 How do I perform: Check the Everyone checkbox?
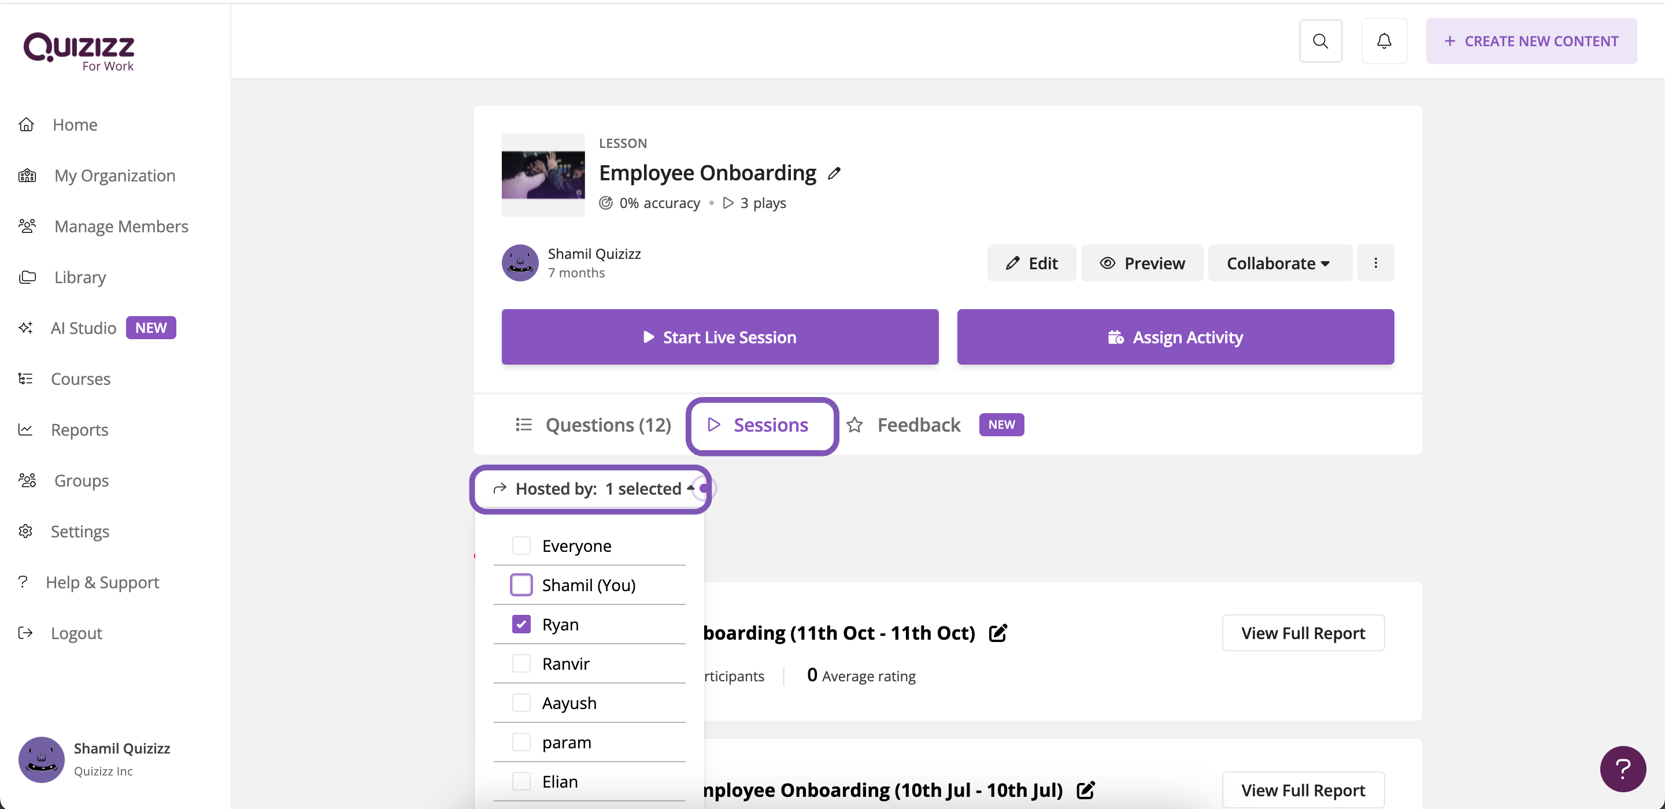tap(521, 545)
